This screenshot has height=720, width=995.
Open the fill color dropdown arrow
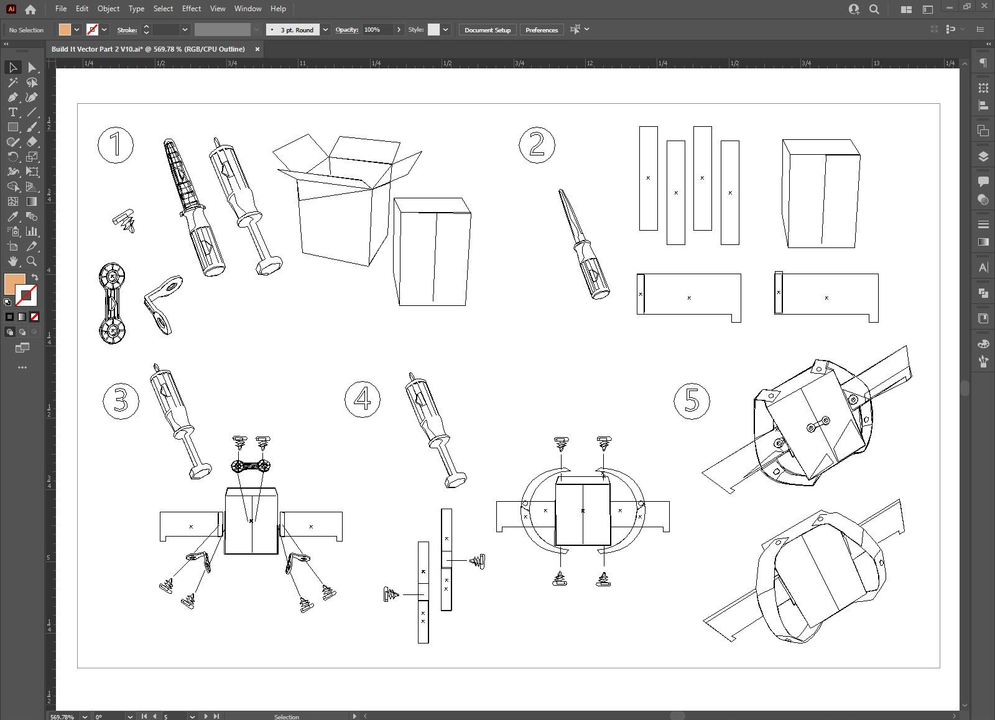point(76,30)
